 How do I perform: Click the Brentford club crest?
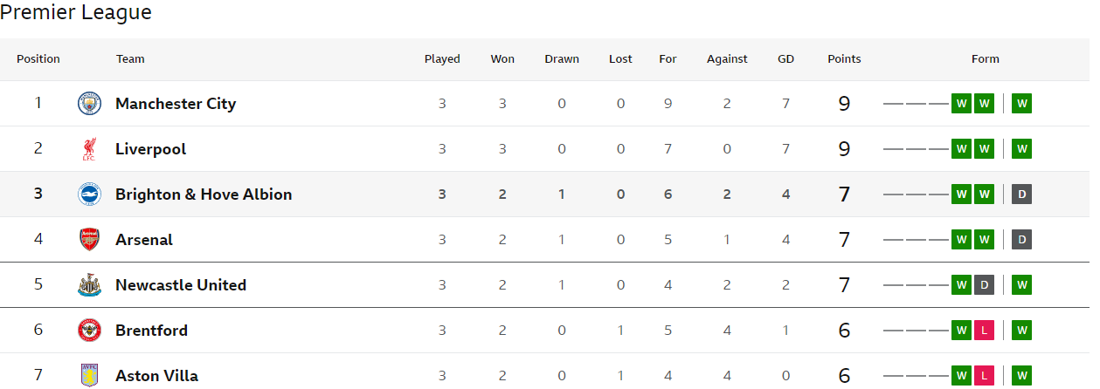[89, 331]
